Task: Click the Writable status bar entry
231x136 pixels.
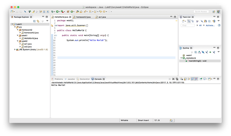Action: click(x=124, y=120)
